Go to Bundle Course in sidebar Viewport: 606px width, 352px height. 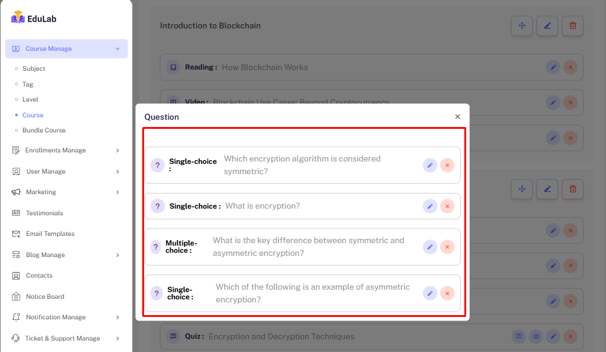[44, 131]
